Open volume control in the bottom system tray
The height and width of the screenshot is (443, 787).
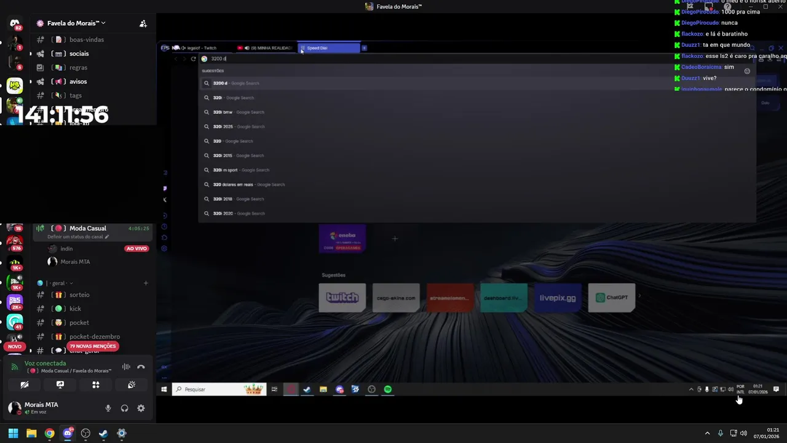[x=743, y=433]
